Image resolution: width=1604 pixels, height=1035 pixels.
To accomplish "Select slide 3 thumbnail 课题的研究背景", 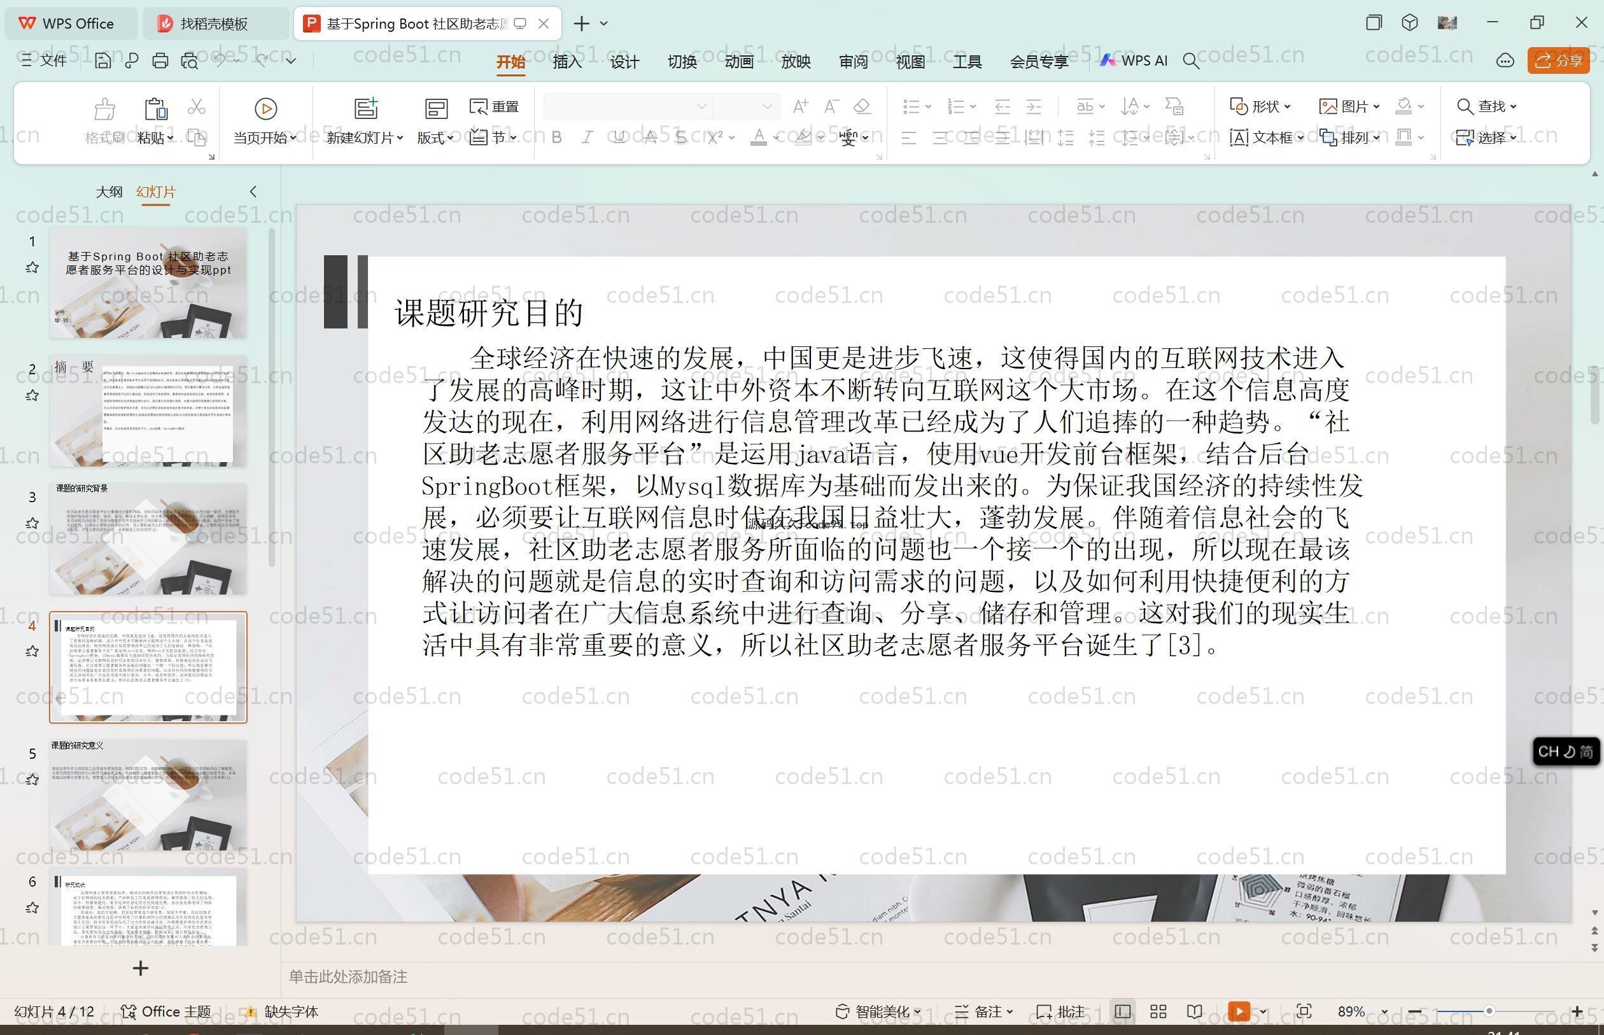I will click(x=148, y=539).
